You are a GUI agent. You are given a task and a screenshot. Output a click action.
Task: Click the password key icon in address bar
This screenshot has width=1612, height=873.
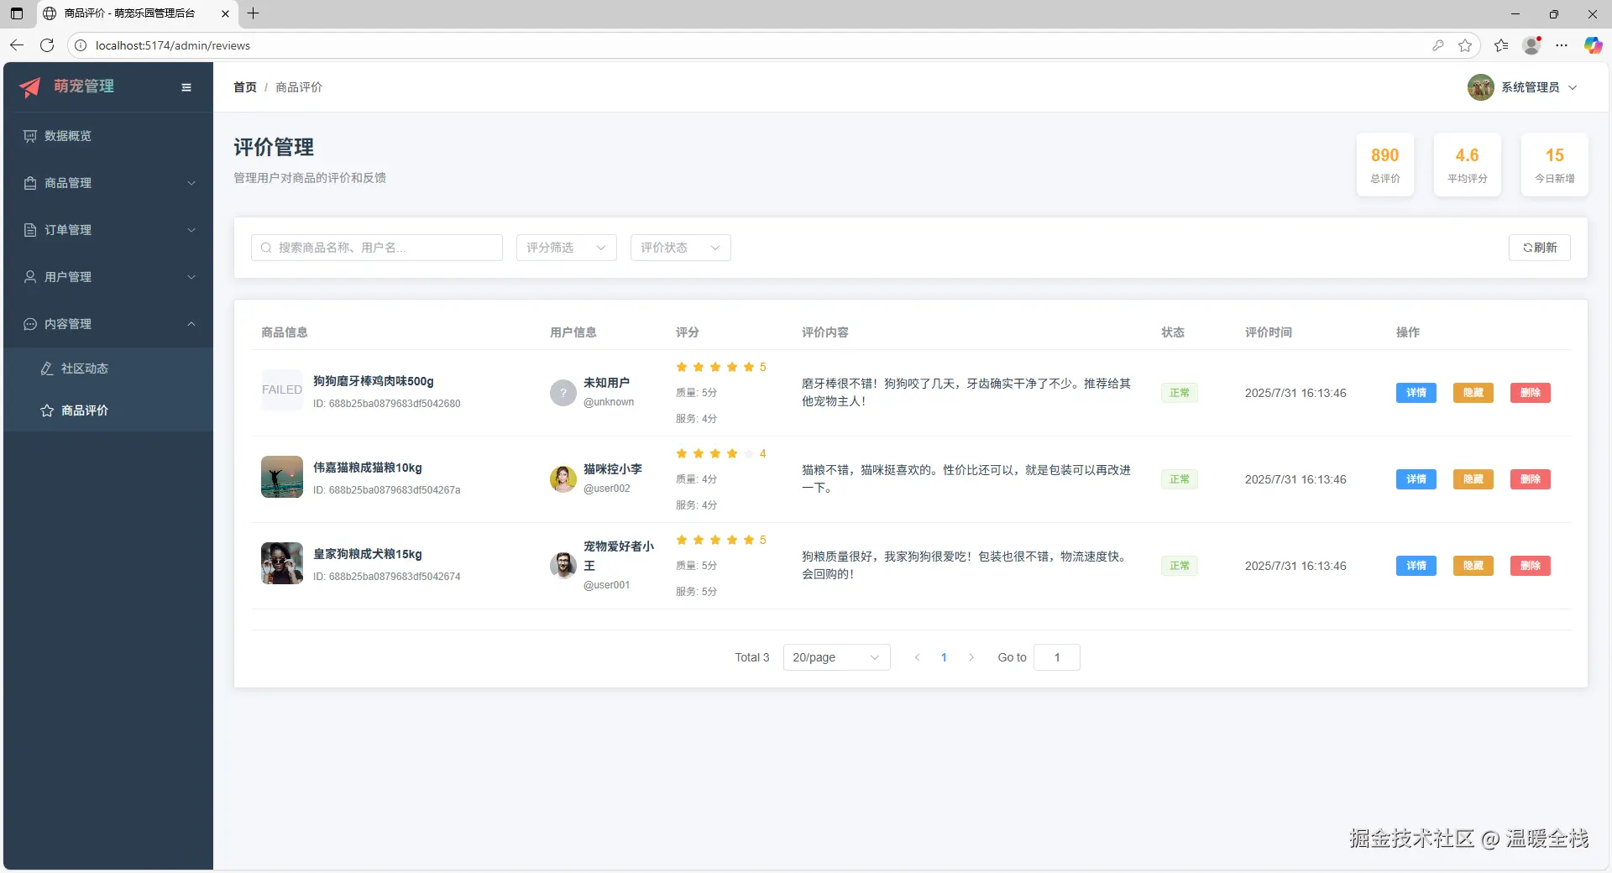(x=1438, y=45)
